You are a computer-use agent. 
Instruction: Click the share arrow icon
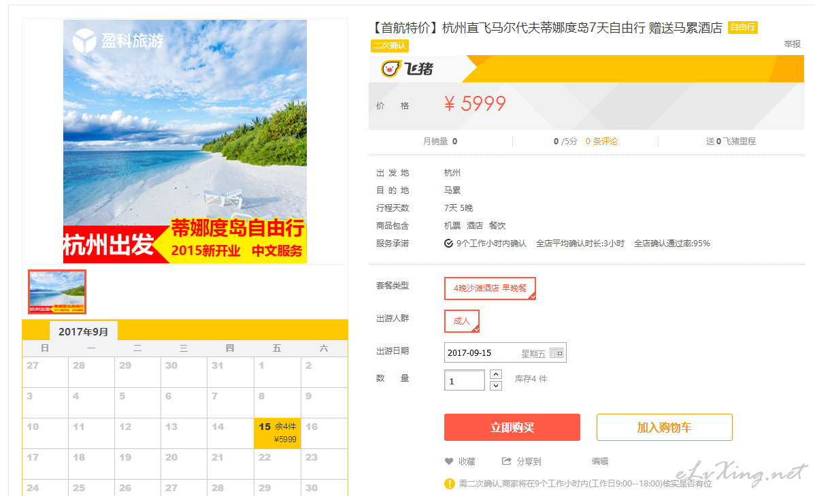506,461
